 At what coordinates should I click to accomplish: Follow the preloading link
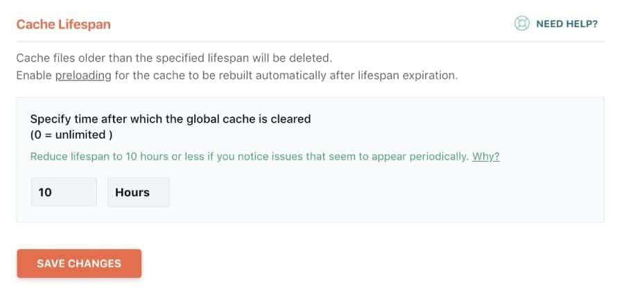pyautogui.click(x=83, y=75)
